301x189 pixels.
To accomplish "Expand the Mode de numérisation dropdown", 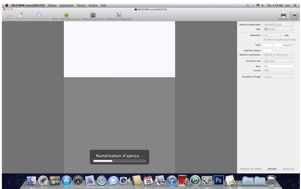I will (x=278, y=25).
